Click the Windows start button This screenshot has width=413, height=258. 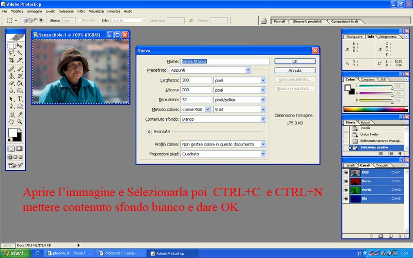pos(15,253)
